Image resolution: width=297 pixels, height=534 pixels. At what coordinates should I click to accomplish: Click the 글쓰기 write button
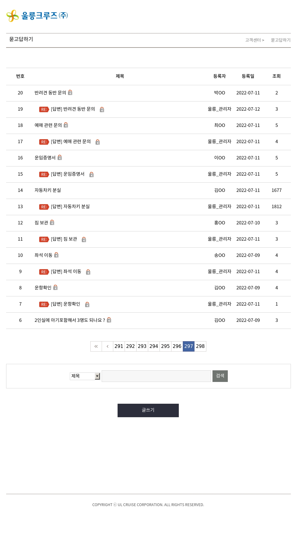[148, 410]
